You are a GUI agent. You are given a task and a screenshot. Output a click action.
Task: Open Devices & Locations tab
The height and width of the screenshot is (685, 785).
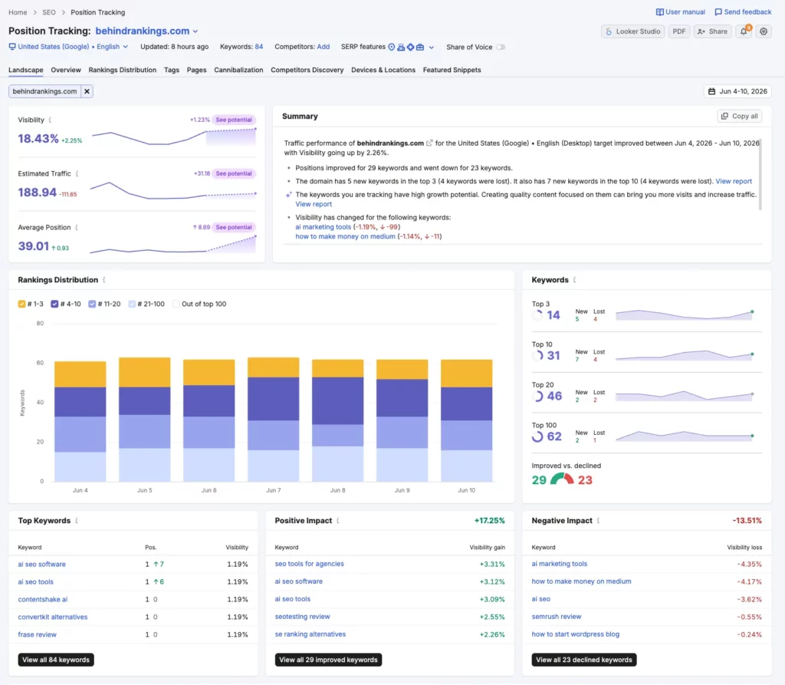coord(383,70)
